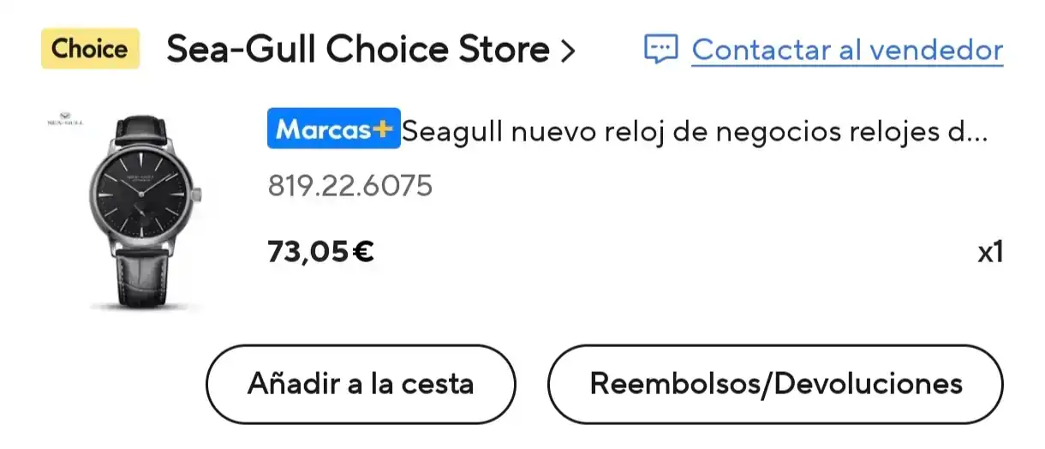The image size is (1045, 449).
Task: Click the word vendedor in contact link
Action: (x=935, y=50)
